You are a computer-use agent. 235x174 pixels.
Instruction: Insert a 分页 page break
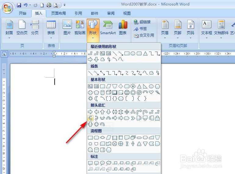[35, 28]
